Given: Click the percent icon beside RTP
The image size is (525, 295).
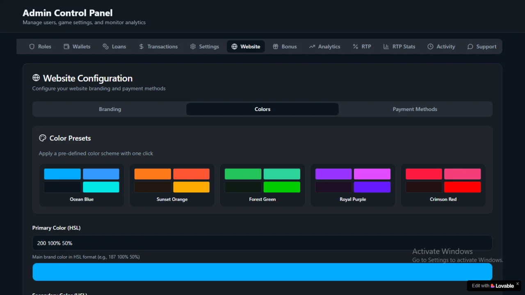Looking at the screenshot, I should click(355, 47).
